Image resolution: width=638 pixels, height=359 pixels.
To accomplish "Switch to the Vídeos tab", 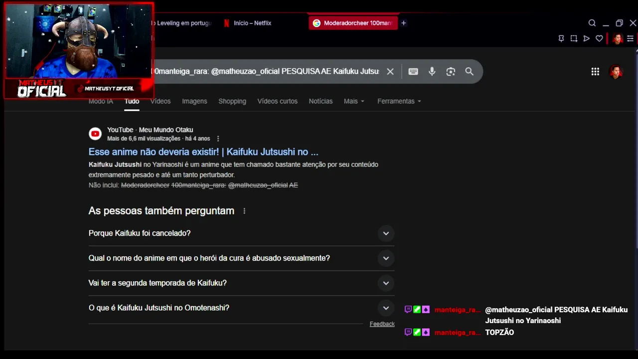I will point(160,101).
